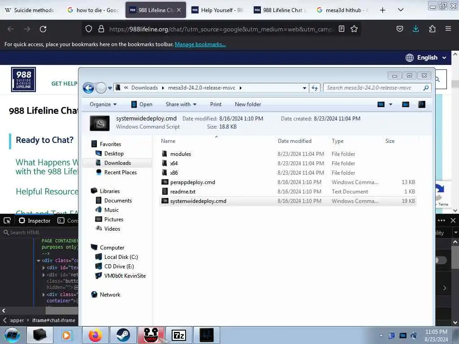This screenshot has width=459, height=344.
Task: Open the English language dropdown
Action: point(426,58)
